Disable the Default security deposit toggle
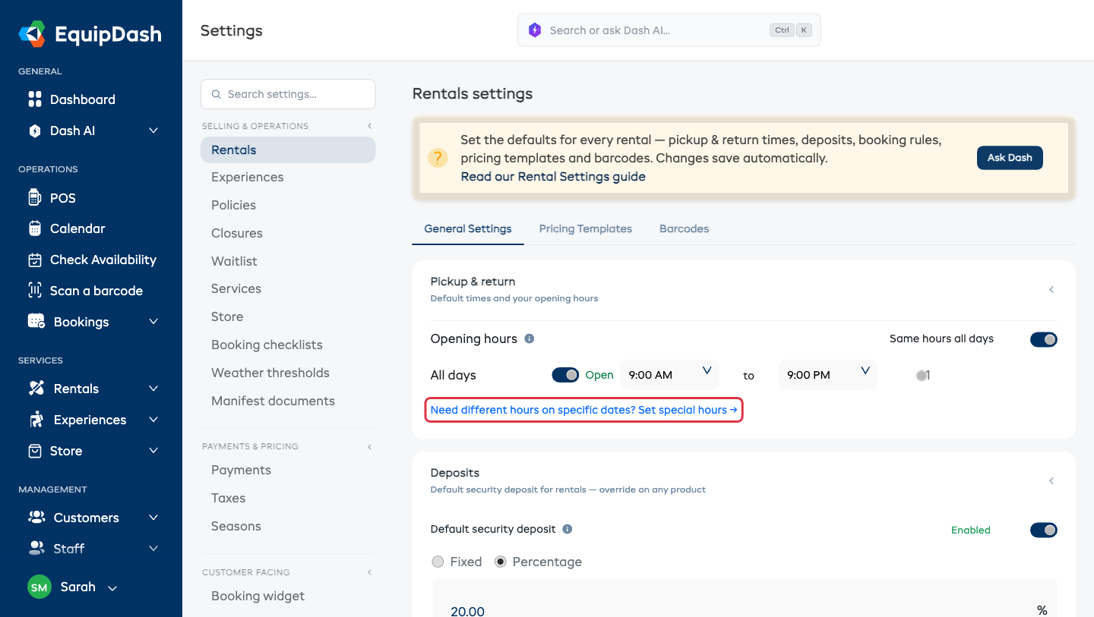 1043,530
